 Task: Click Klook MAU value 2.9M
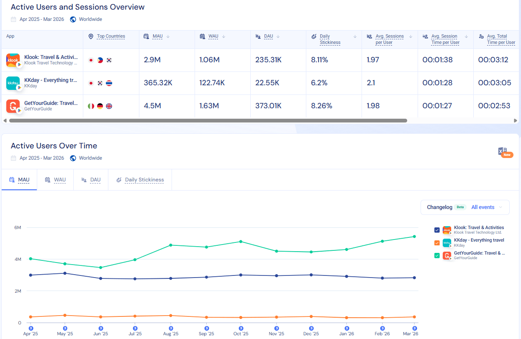[152, 60]
